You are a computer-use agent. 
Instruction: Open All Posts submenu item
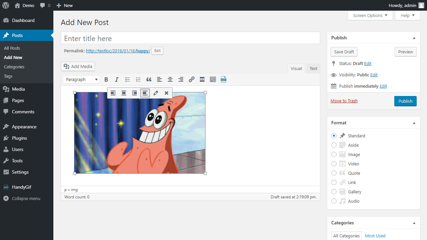pos(12,48)
